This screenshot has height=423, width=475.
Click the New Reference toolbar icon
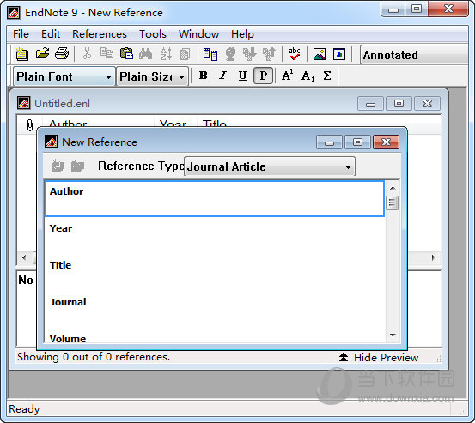[x=210, y=54]
